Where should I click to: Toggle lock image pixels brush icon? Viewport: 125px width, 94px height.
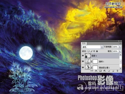[x=91, y=51]
